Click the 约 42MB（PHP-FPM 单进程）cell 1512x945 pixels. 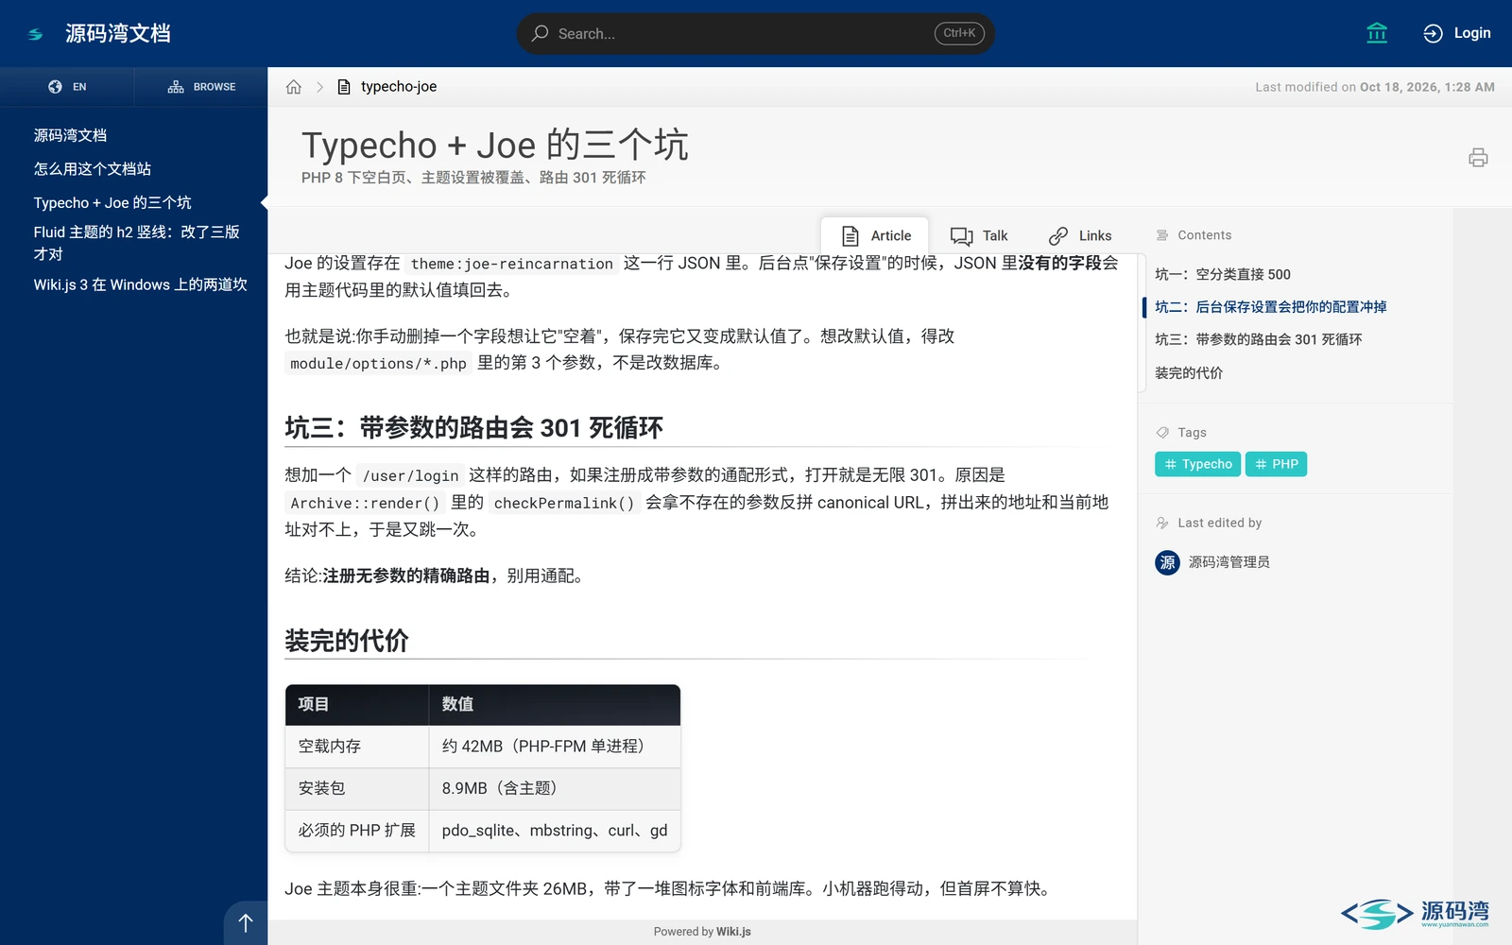pyautogui.click(x=555, y=747)
